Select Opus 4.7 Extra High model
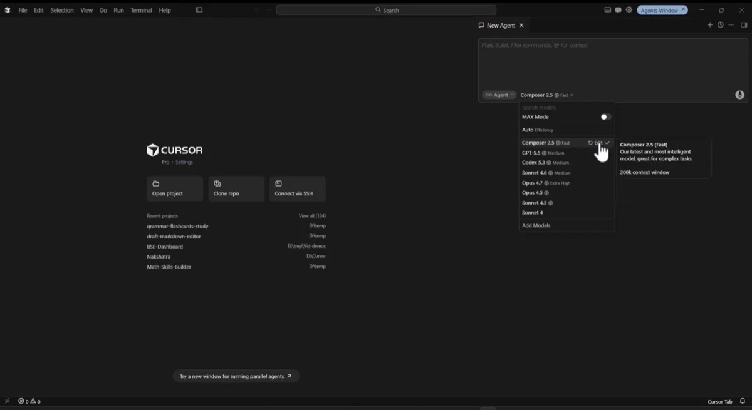Image resolution: width=752 pixels, height=410 pixels. (x=567, y=183)
